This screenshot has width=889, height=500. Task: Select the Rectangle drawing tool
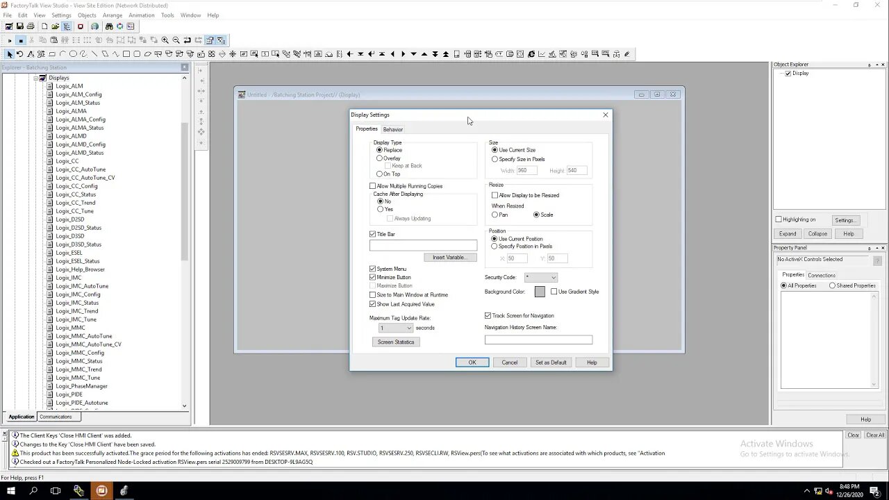pos(126,54)
